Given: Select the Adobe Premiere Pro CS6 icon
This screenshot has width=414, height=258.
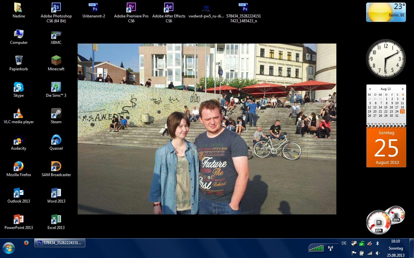Looking at the screenshot, I should click(x=131, y=8).
